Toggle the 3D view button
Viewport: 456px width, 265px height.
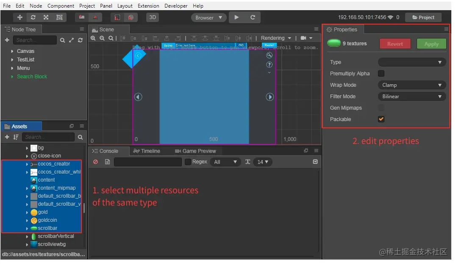pyautogui.click(x=153, y=17)
